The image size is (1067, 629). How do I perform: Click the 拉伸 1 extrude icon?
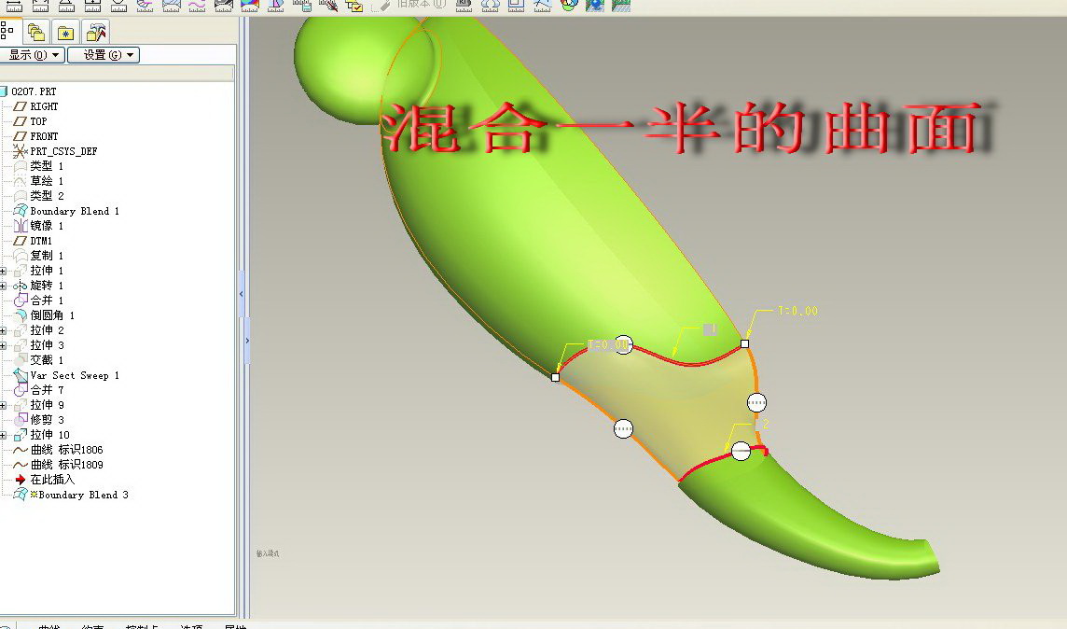point(21,271)
